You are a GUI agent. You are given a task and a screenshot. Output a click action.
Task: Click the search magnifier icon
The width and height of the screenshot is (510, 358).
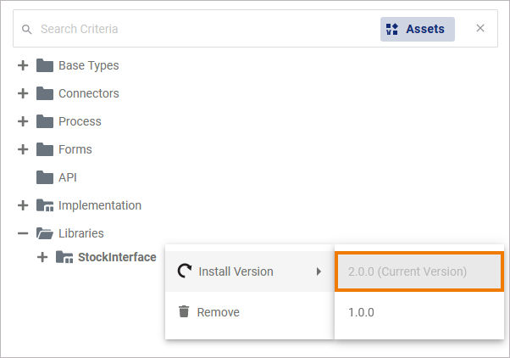tap(27, 29)
